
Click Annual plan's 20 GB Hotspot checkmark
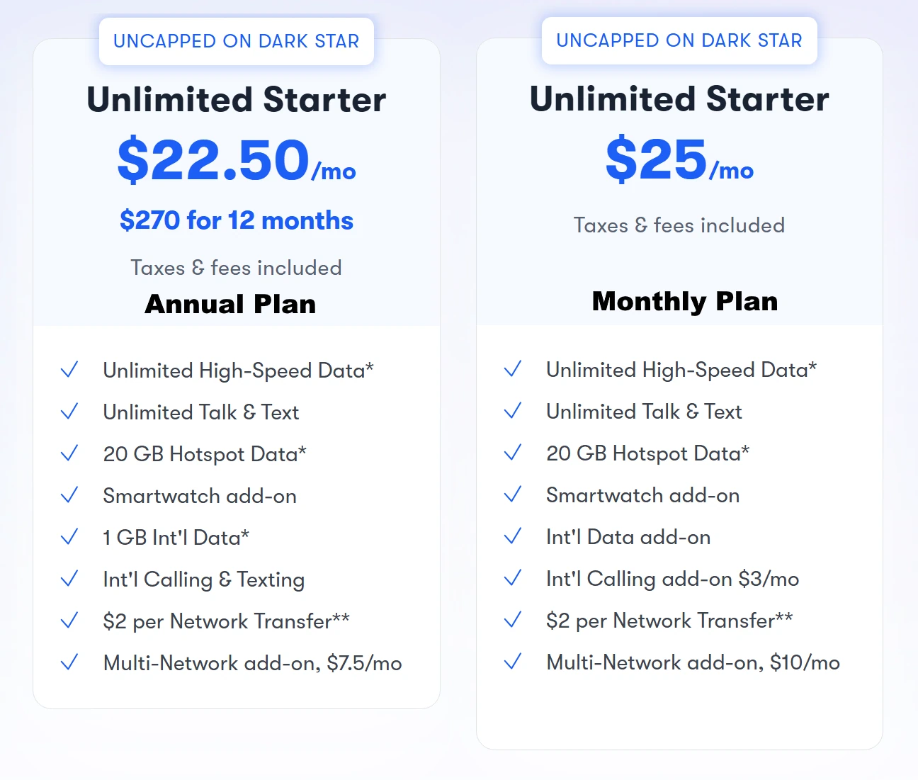pos(69,454)
